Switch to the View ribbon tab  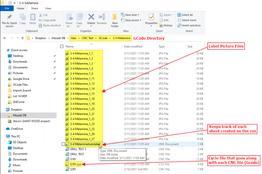[x=48, y=8]
